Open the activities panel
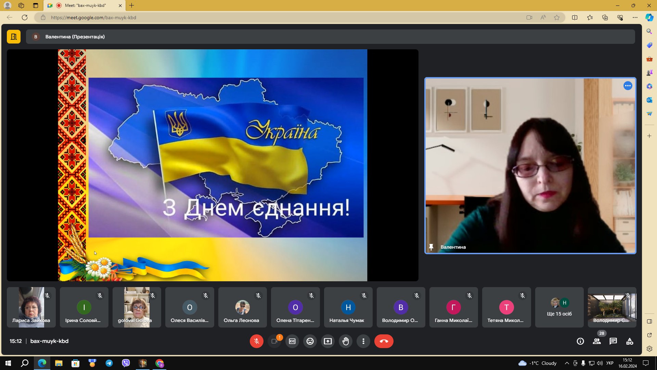Image resolution: width=657 pixels, height=370 pixels. [x=630, y=341]
